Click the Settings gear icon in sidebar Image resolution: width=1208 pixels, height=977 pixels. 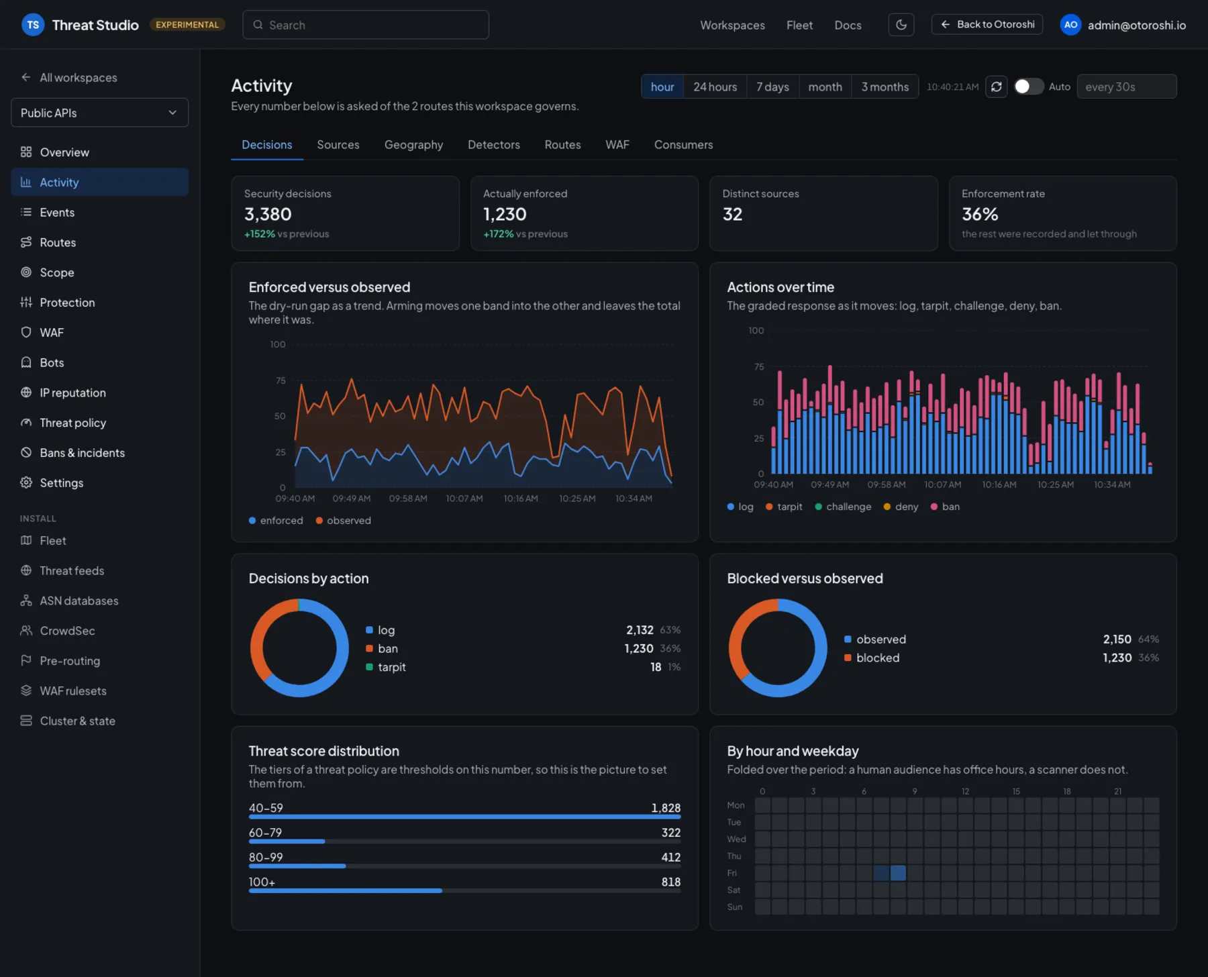click(26, 482)
